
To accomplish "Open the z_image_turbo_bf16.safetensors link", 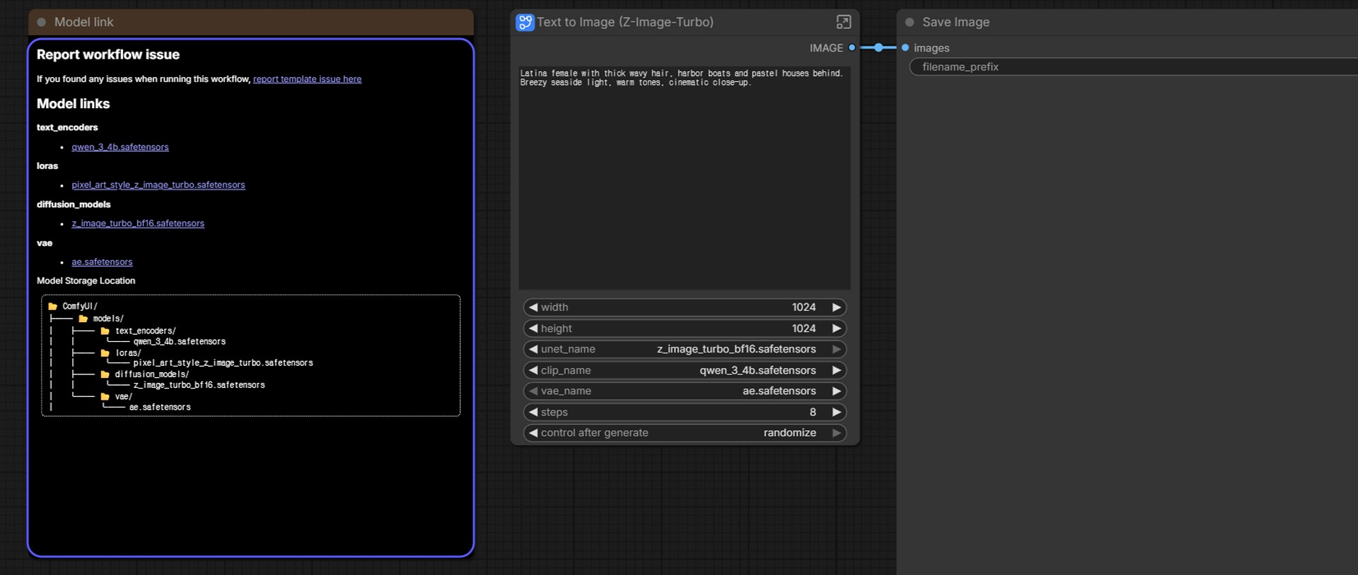I will point(138,223).
